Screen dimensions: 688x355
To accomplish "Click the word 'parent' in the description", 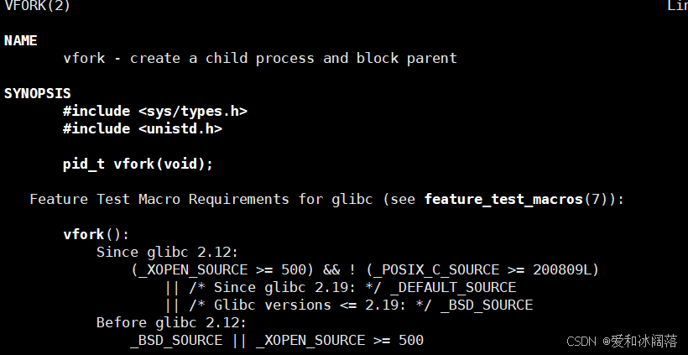I will tap(432, 59).
